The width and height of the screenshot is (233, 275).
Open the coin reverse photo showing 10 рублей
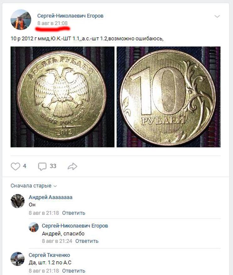(x=169, y=97)
